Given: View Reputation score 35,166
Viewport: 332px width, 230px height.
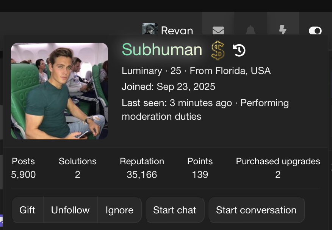Looking at the screenshot, I should (142, 174).
